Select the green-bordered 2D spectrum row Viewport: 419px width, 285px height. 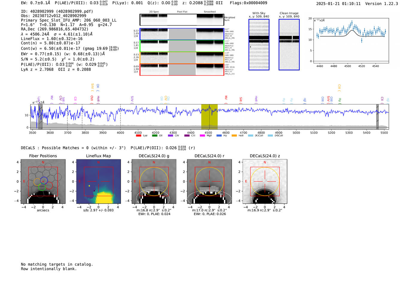click(x=182, y=46)
